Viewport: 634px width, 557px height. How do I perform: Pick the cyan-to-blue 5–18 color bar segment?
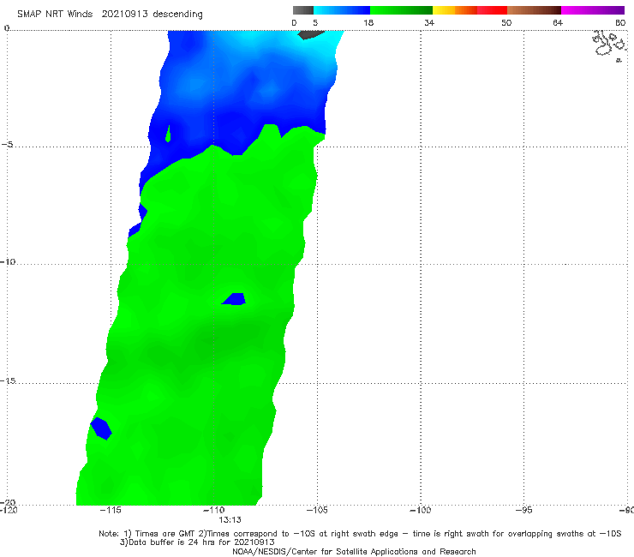[342, 10]
